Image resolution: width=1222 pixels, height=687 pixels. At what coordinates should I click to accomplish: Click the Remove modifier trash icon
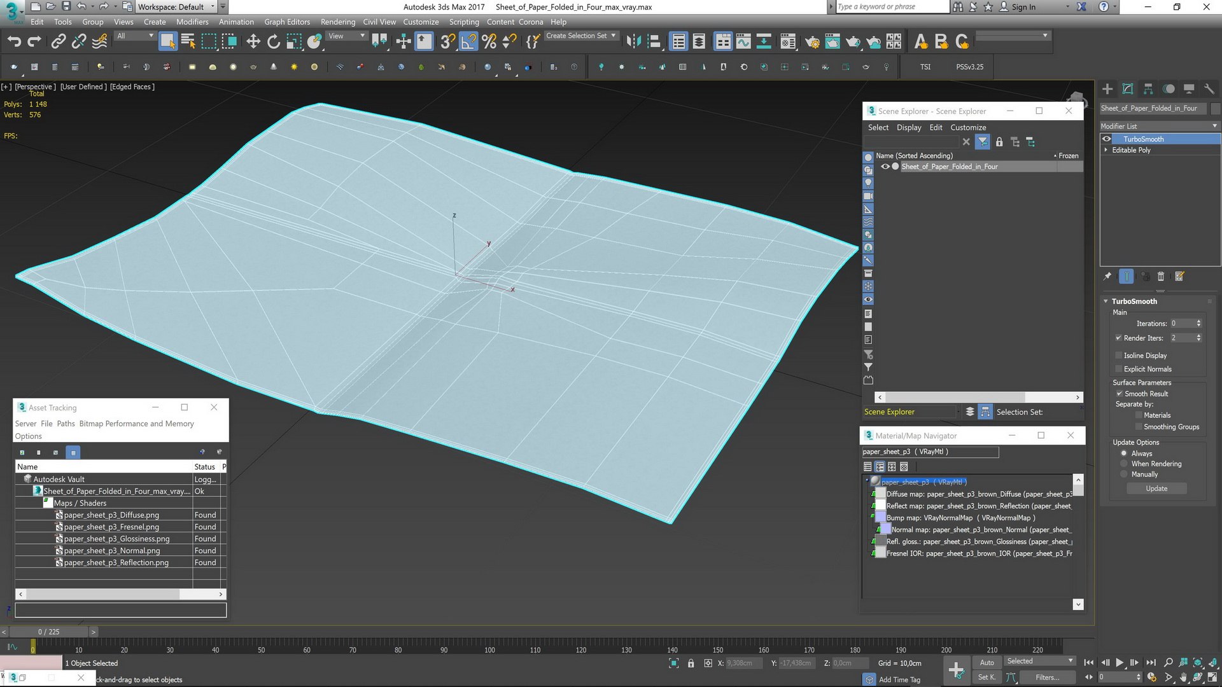tap(1161, 277)
